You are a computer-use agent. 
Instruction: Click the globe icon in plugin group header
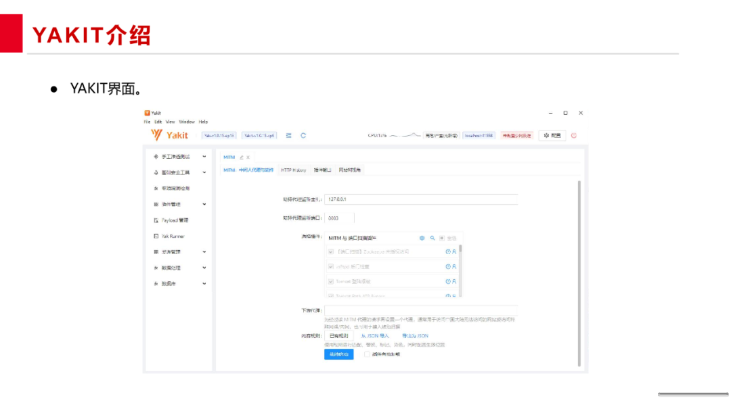click(x=422, y=238)
